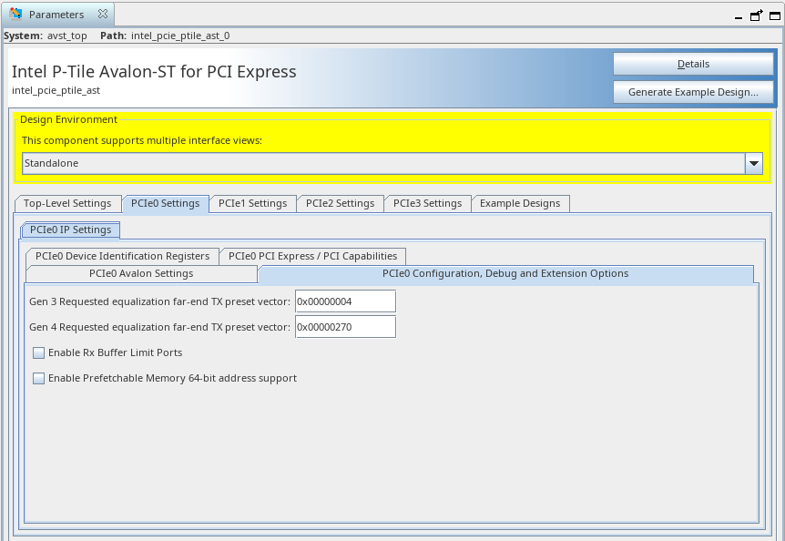785x541 pixels.
Task: Go to PCIe2 Settings tab
Action: pyautogui.click(x=340, y=204)
